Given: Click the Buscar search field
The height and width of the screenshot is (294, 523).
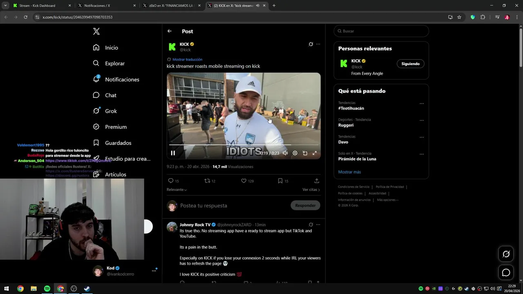Looking at the screenshot, I should tap(381, 31).
